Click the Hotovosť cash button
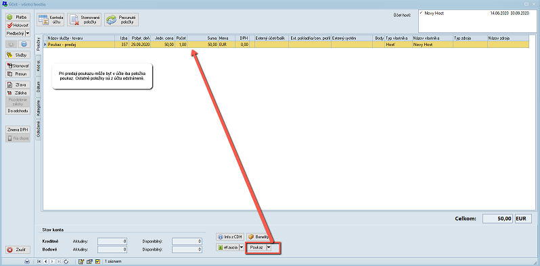 (x=18, y=25)
